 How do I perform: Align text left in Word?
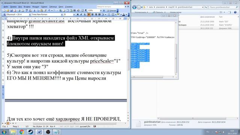tap(89, 15)
